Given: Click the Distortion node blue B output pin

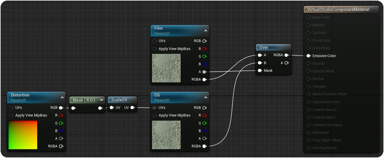Looking at the screenshot, I should click(61, 131).
